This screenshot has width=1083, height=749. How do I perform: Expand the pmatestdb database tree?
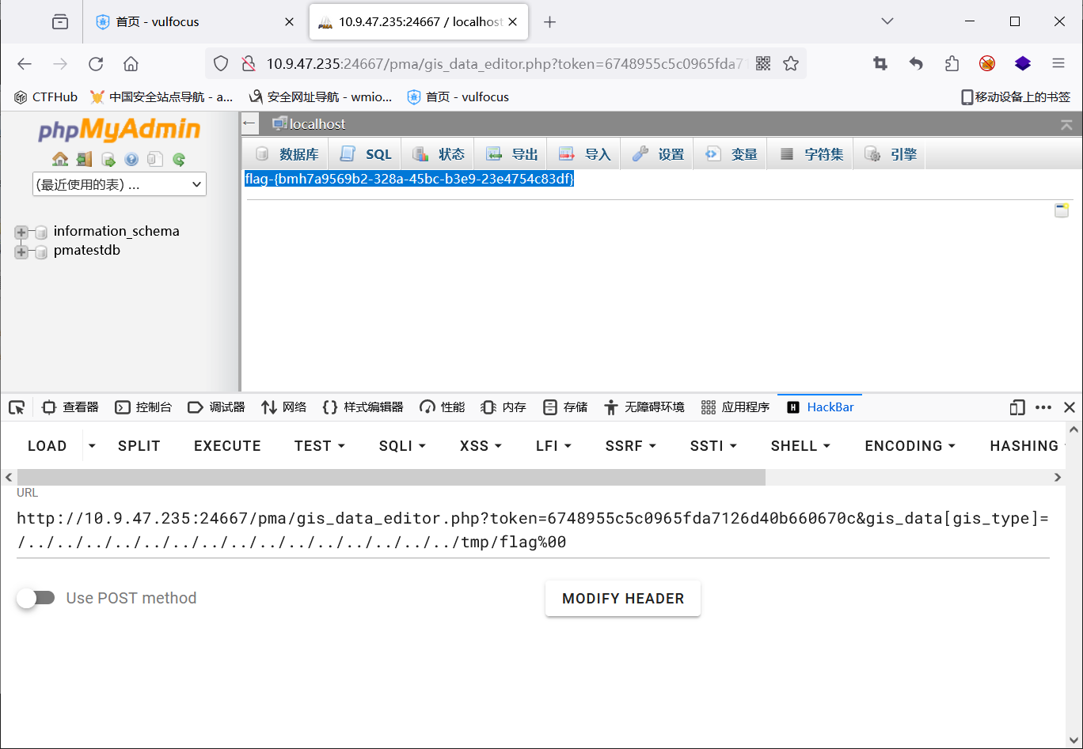pos(21,250)
